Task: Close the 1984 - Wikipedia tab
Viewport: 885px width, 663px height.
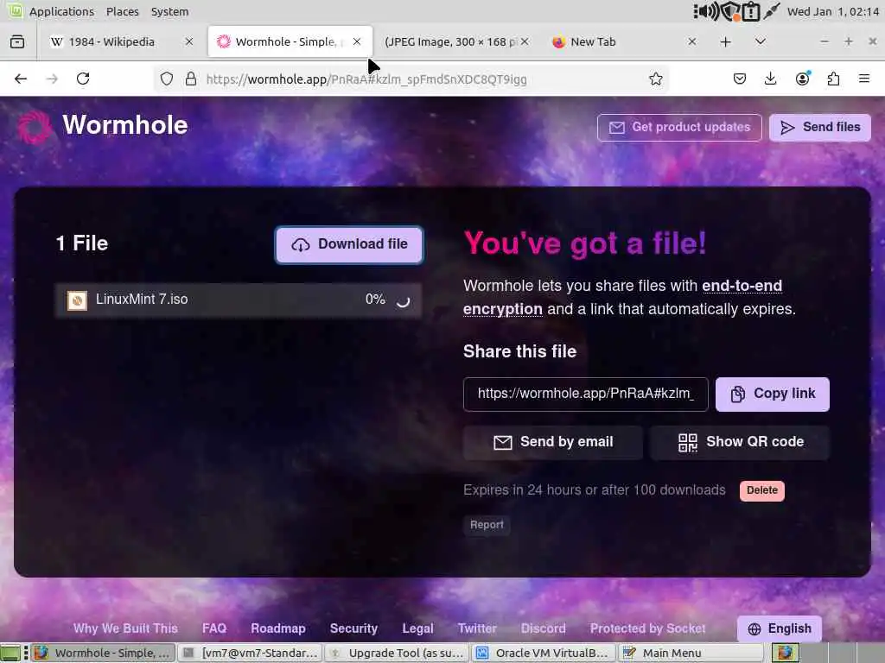Action: pyautogui.click(x=189, y=41)
